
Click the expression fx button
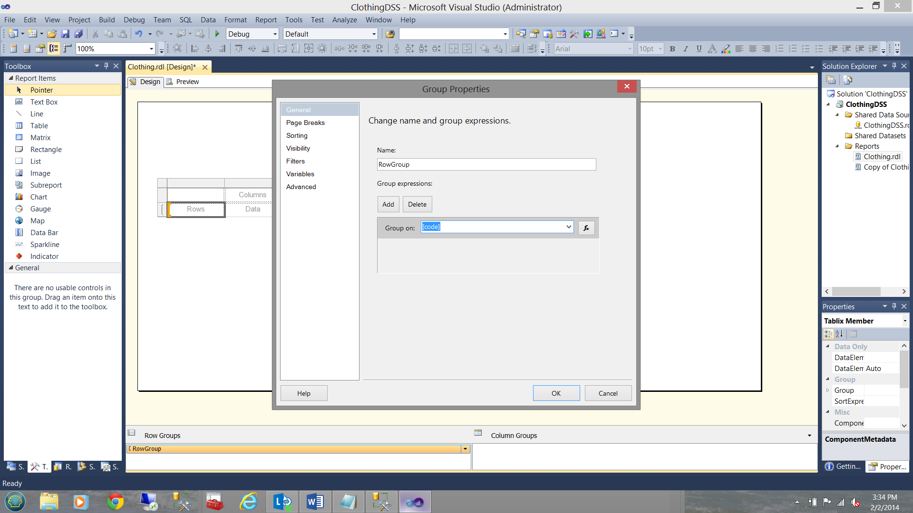[x=586, y=228]
